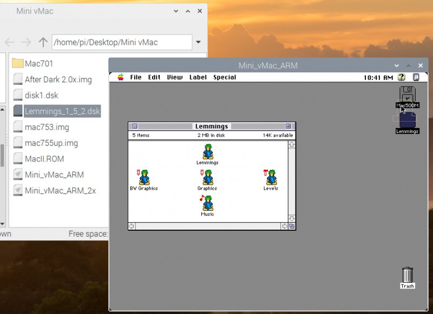Select the Music file icon

[207, 203]
